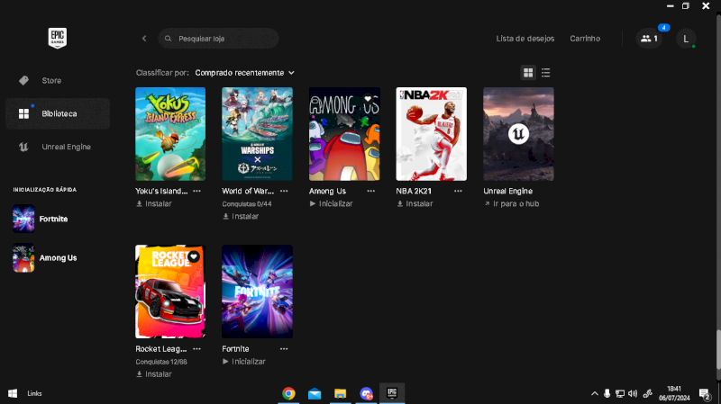
Task: Open options menu for Fortnite card
Action: coord(284,349)
